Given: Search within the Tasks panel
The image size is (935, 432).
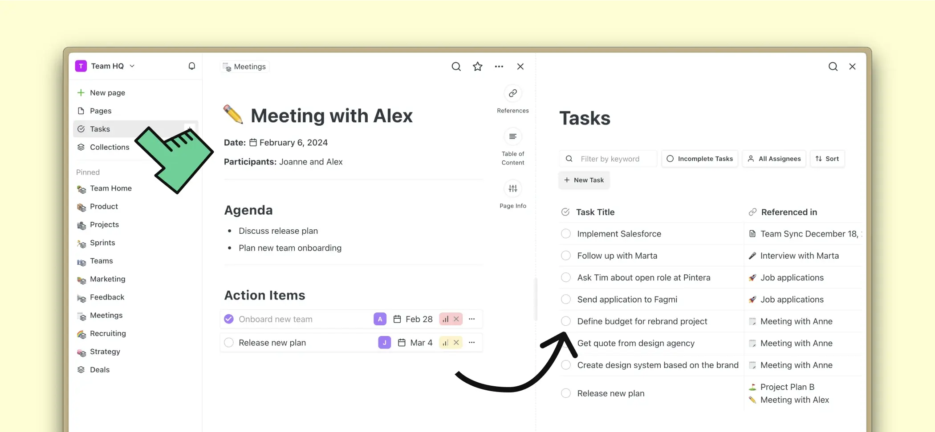Looking at the screenshot, I should pos(833,67).
